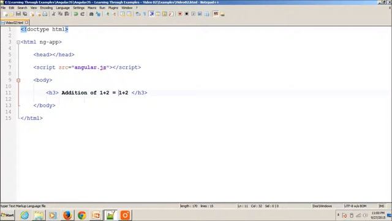Click the length : 170 status text
392x221 pixels.
pos(189,206)
